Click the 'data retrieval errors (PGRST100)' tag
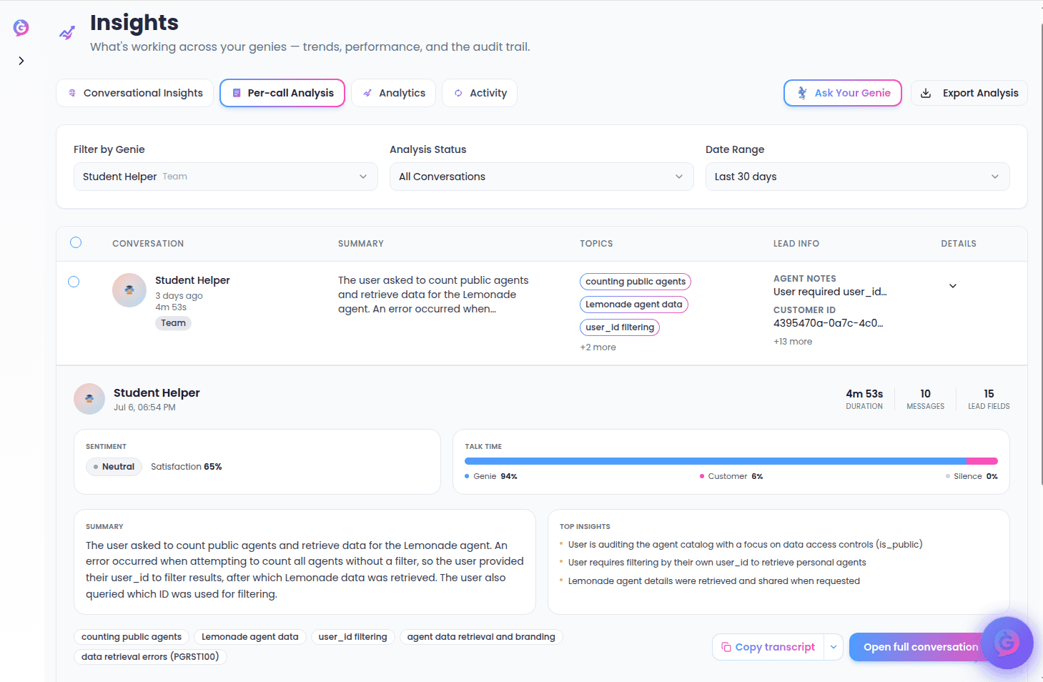The height and width of the screenshot is (682, 1043). coord(150,657)
